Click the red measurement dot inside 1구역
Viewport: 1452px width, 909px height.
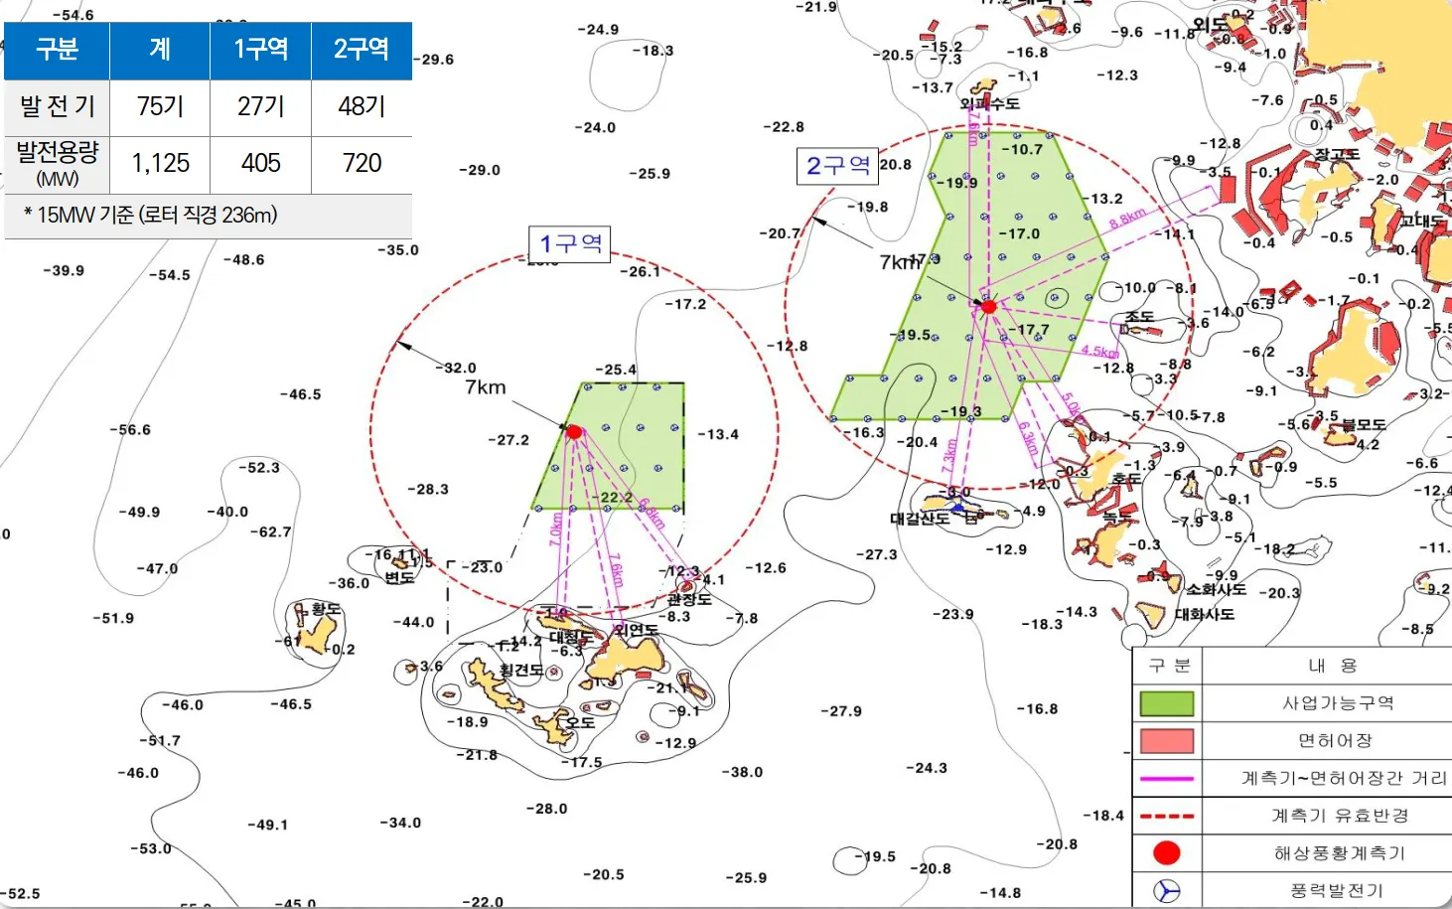click(x=574, y=431)
